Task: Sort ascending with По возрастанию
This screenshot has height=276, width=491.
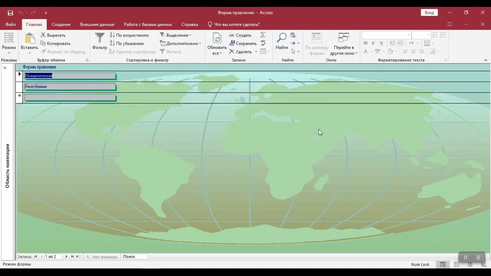Action: click(129, 35)
